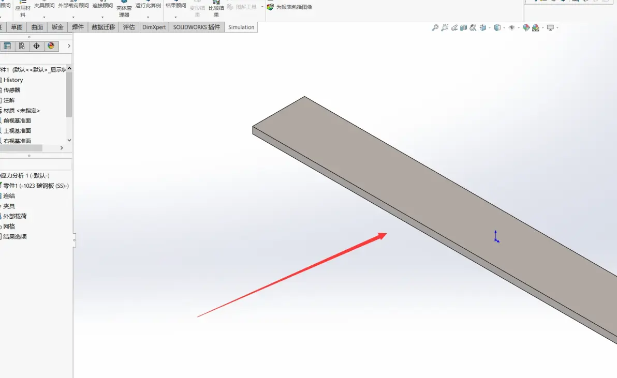Select 右视基准面 right plane

pos(17,141)
